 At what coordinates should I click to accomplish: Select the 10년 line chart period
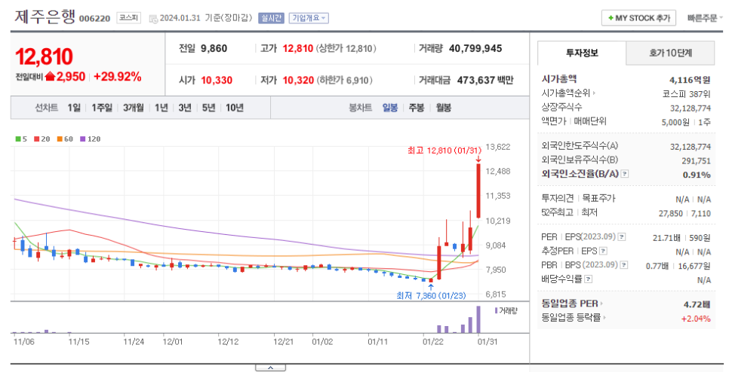point(235,108)
